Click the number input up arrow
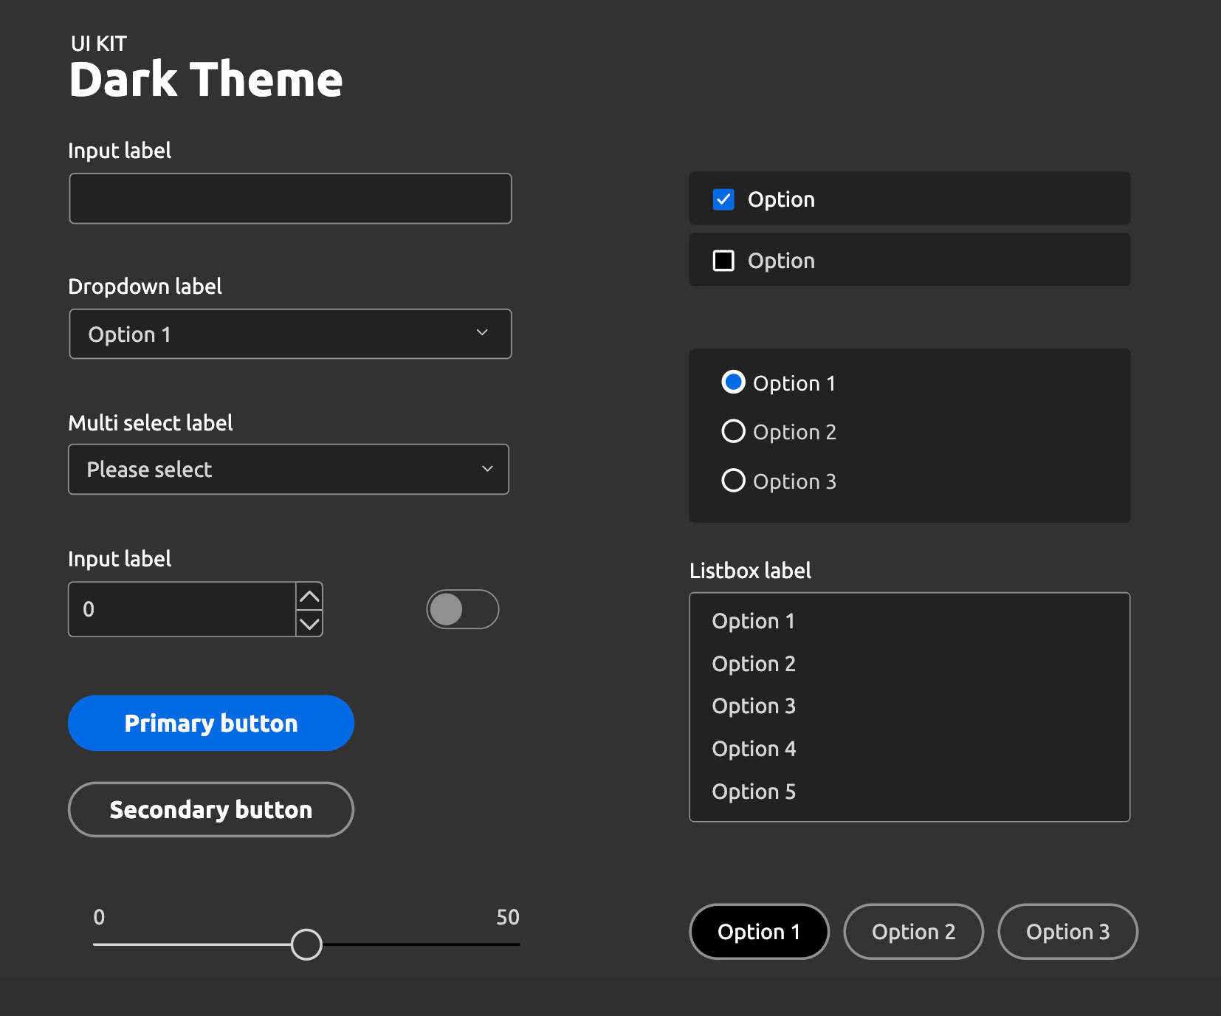1221x1016 pixels. click(309, 597)
